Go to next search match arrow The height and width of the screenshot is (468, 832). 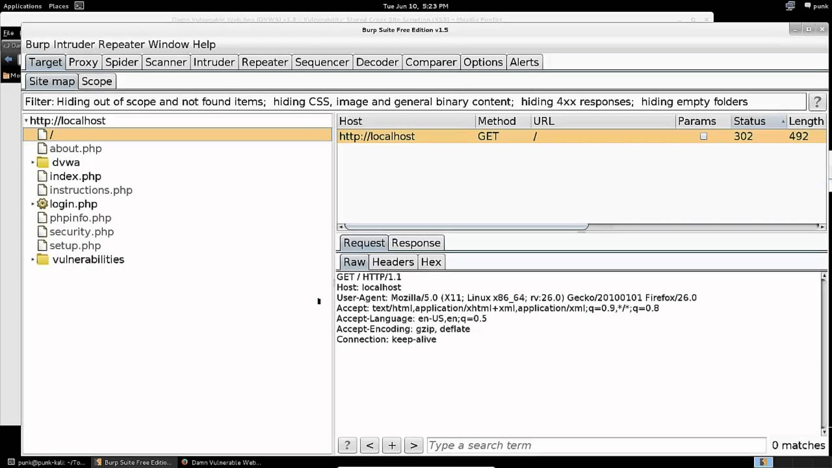tap(414, 445)
